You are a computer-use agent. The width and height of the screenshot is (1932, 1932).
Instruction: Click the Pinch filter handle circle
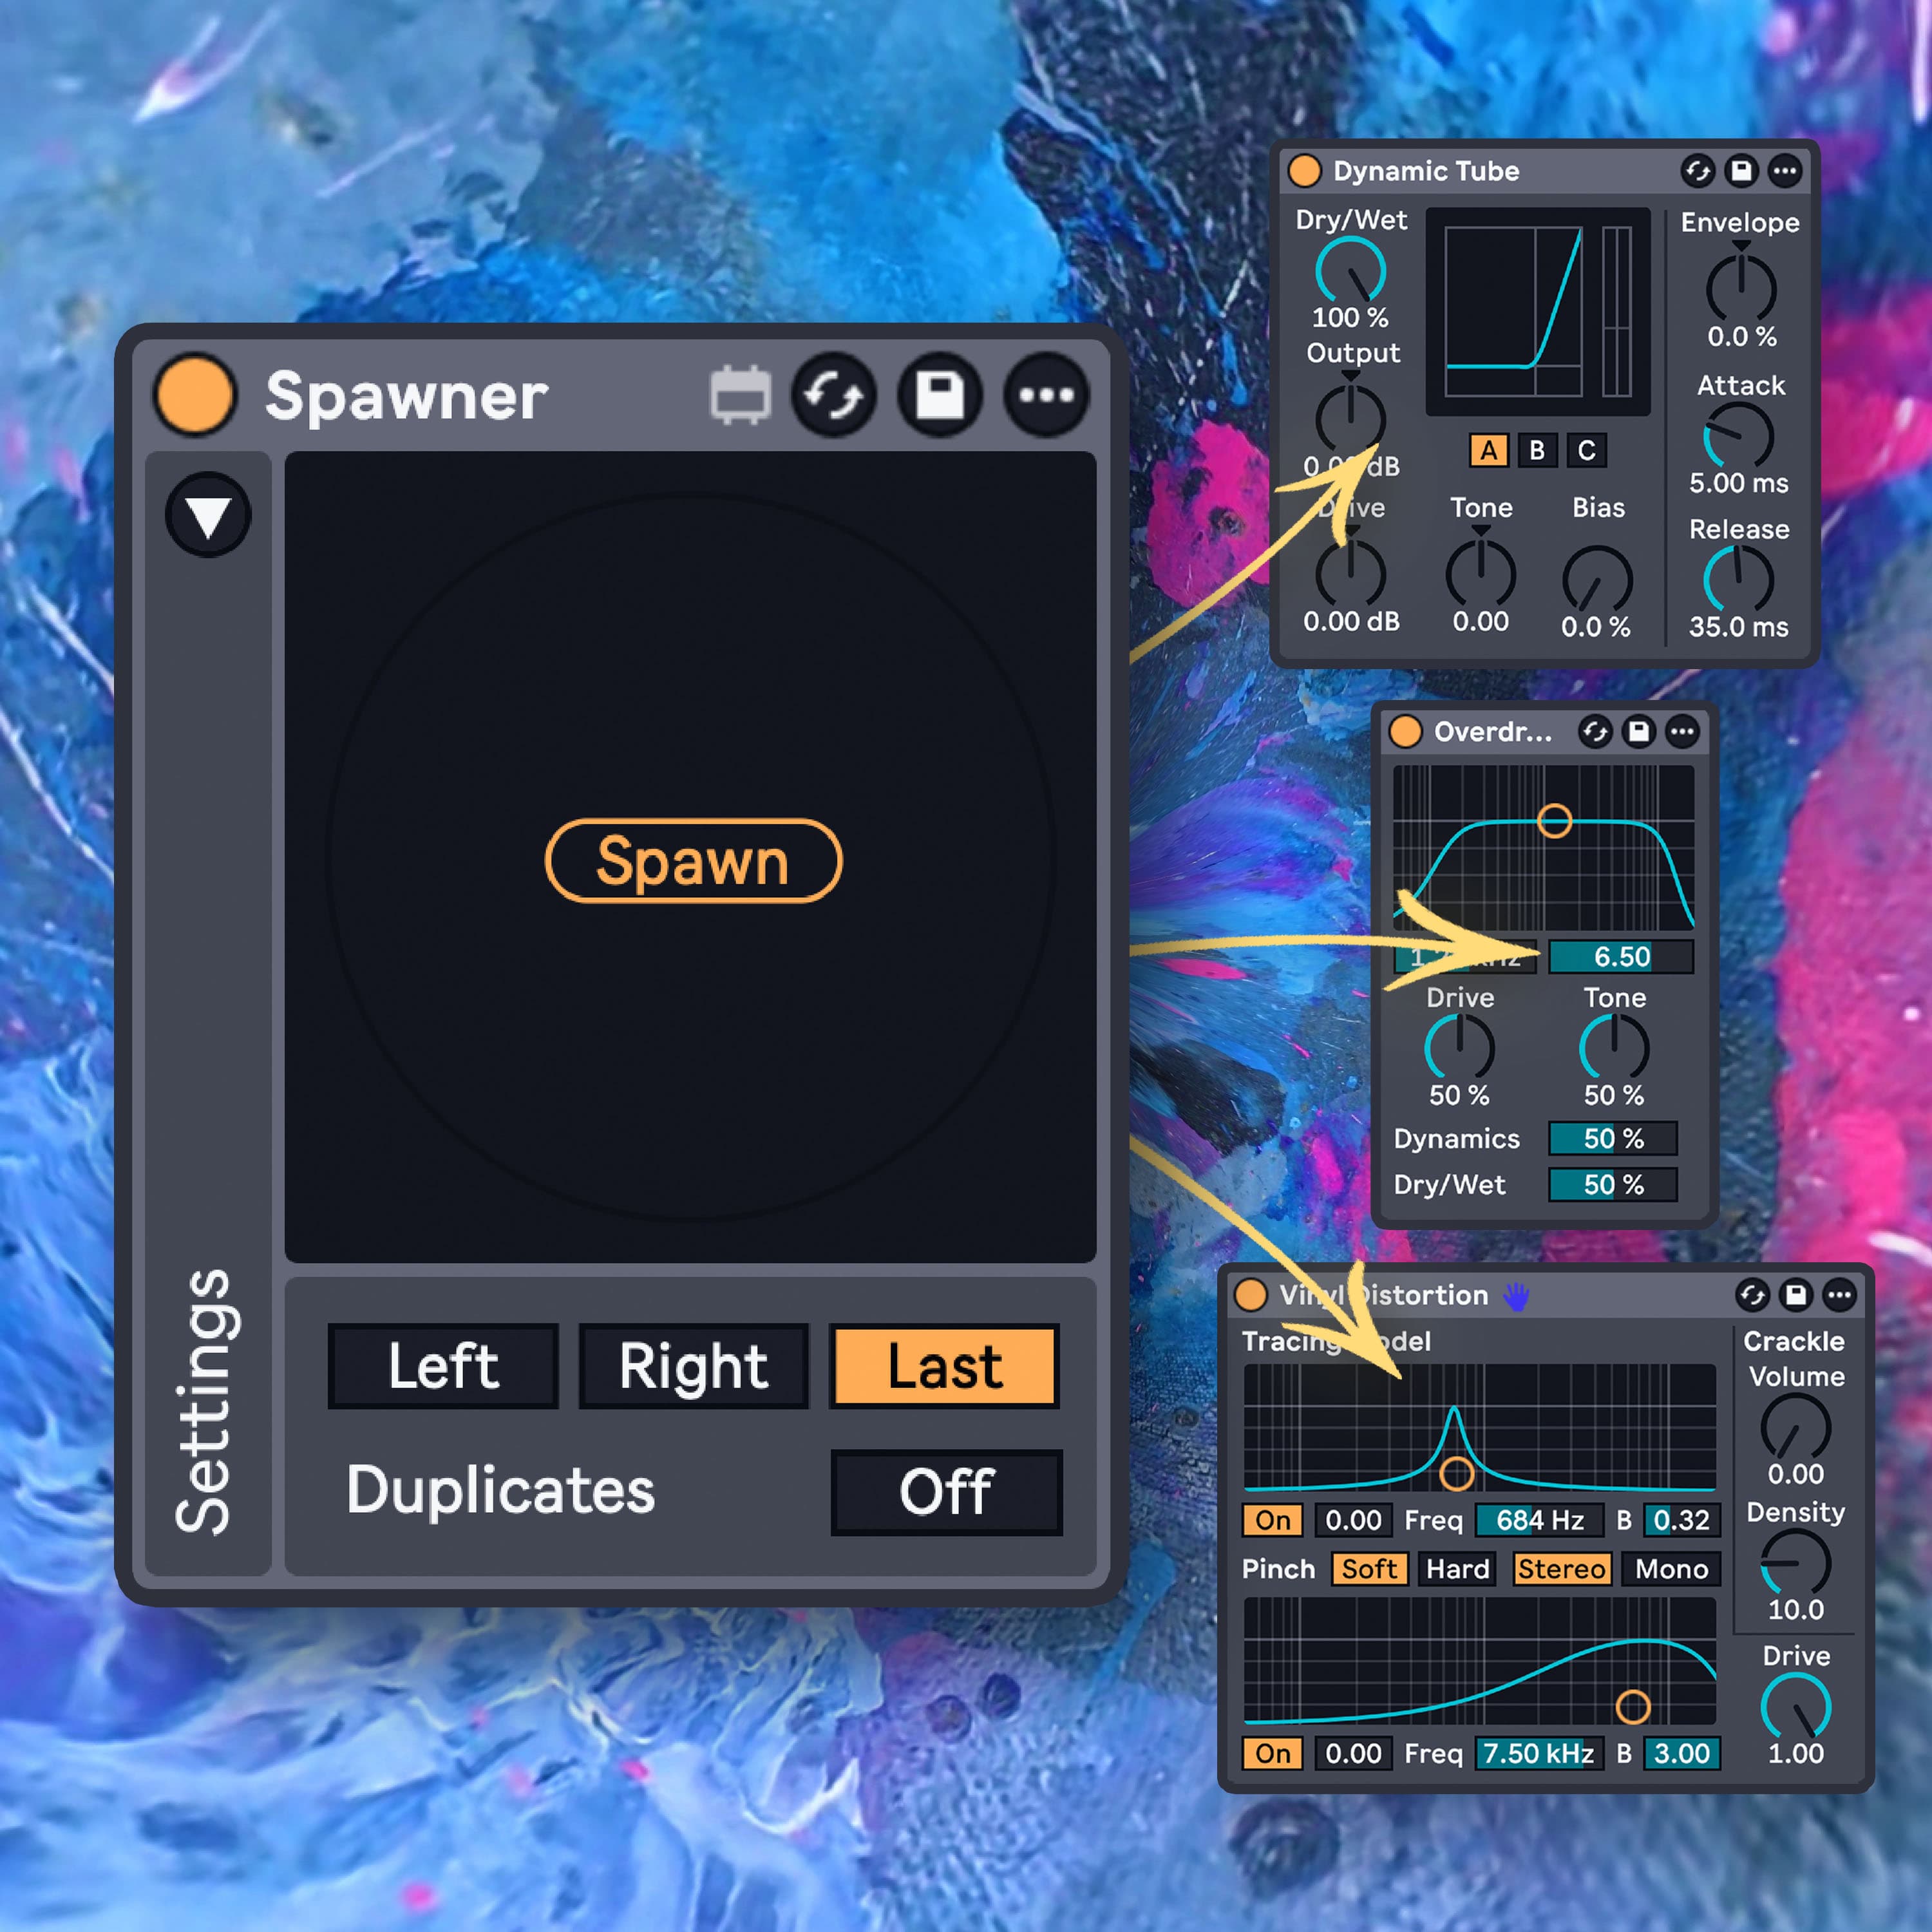pos(1633,1707)
